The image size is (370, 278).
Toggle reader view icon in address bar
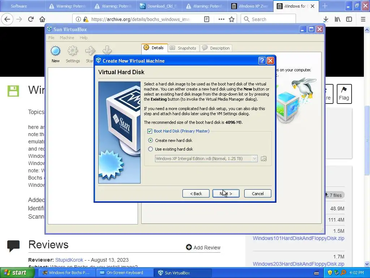pos(207,19)
